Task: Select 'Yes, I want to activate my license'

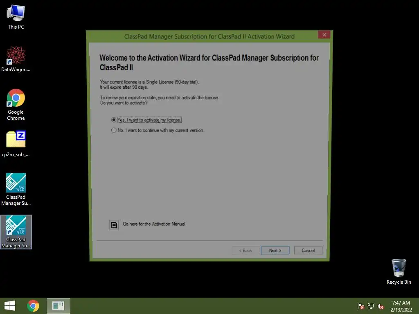Action: [146, 120]
